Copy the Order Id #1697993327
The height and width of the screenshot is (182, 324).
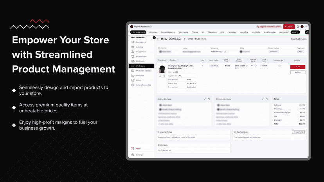click(225, 52)
